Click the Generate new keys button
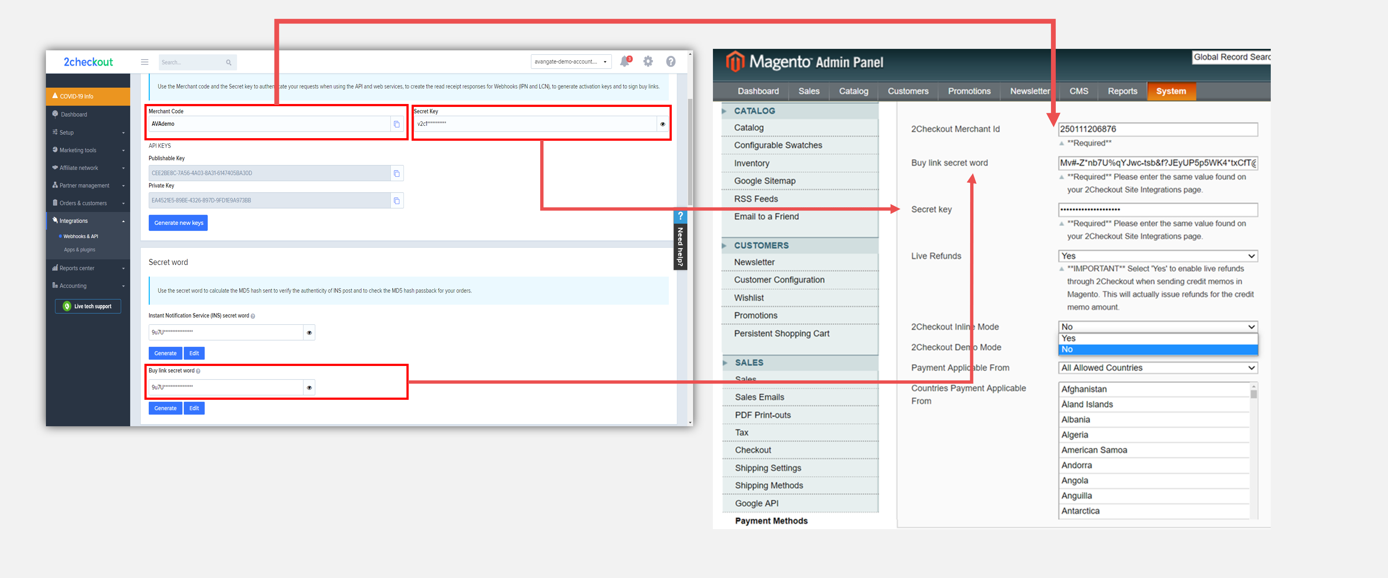Screen dimensions: 1388x578 [x=178, y=223]
